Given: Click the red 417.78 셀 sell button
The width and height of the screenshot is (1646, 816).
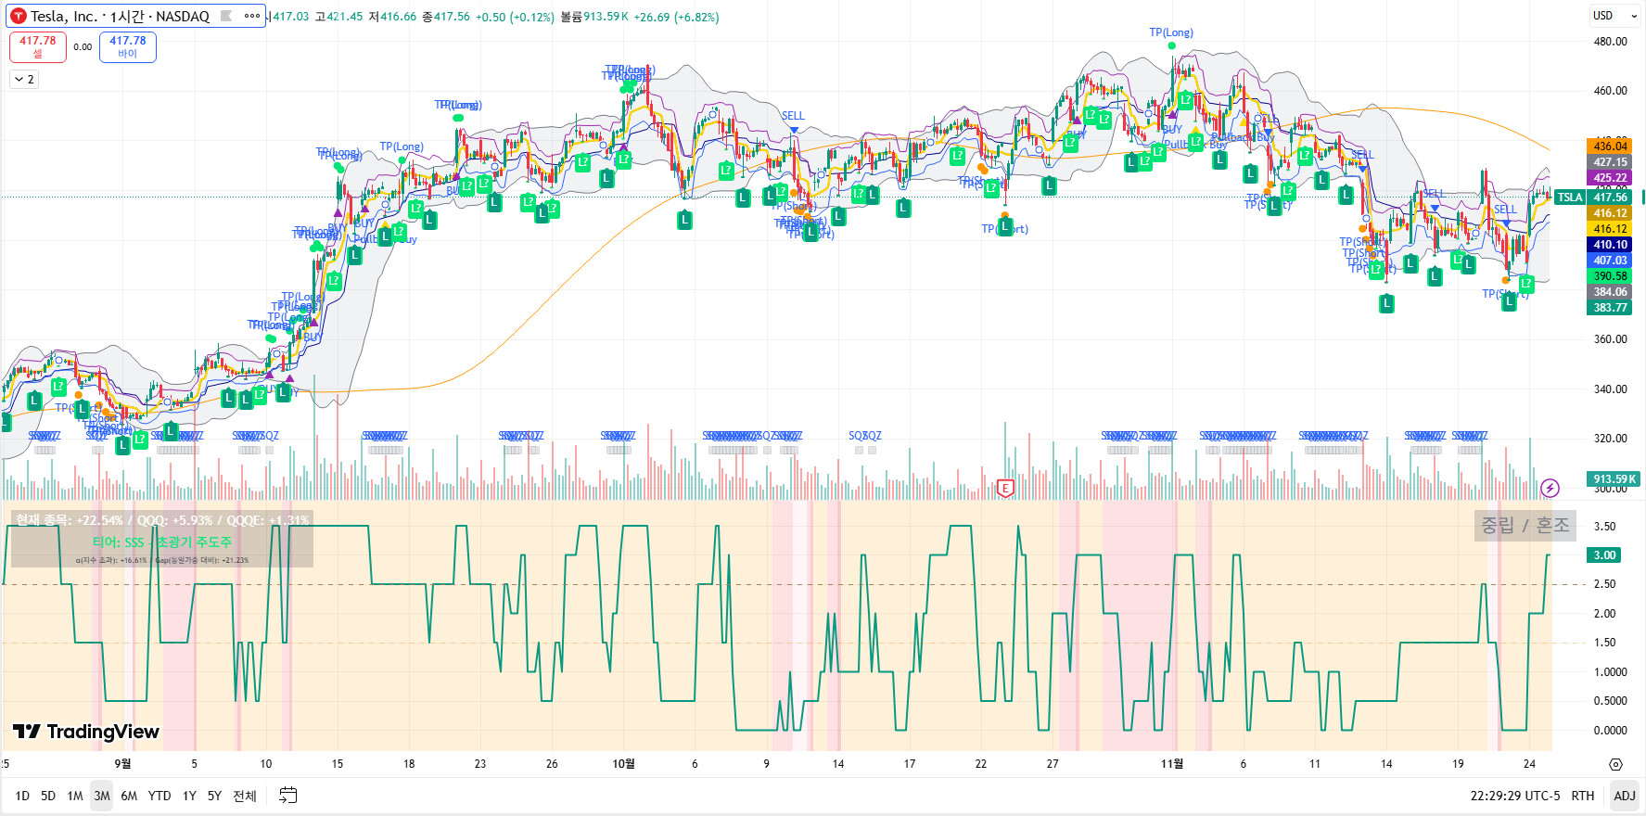Looking at the screenshot, I should click(x=38, y=46).
